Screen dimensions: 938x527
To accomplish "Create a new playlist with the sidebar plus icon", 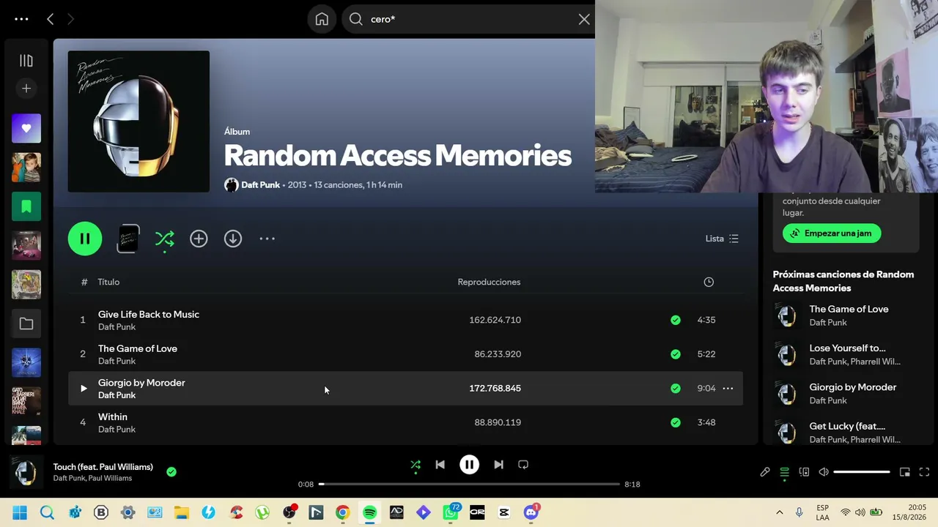I will pyautogui.click(x=26, y=89).
